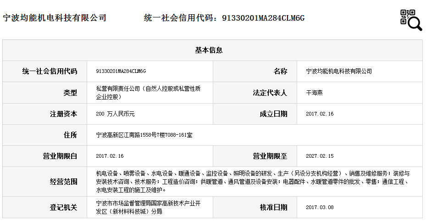The image size is (426, 221).
Task: Select the value 200 万人民币元
Action: click(115, 114)
